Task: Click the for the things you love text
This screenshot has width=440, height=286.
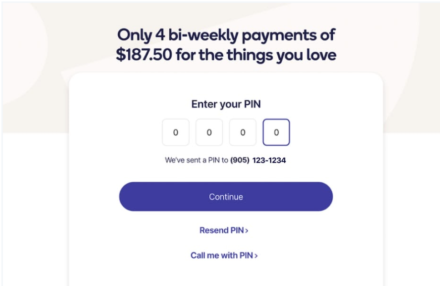Action: tap(256, 55)
